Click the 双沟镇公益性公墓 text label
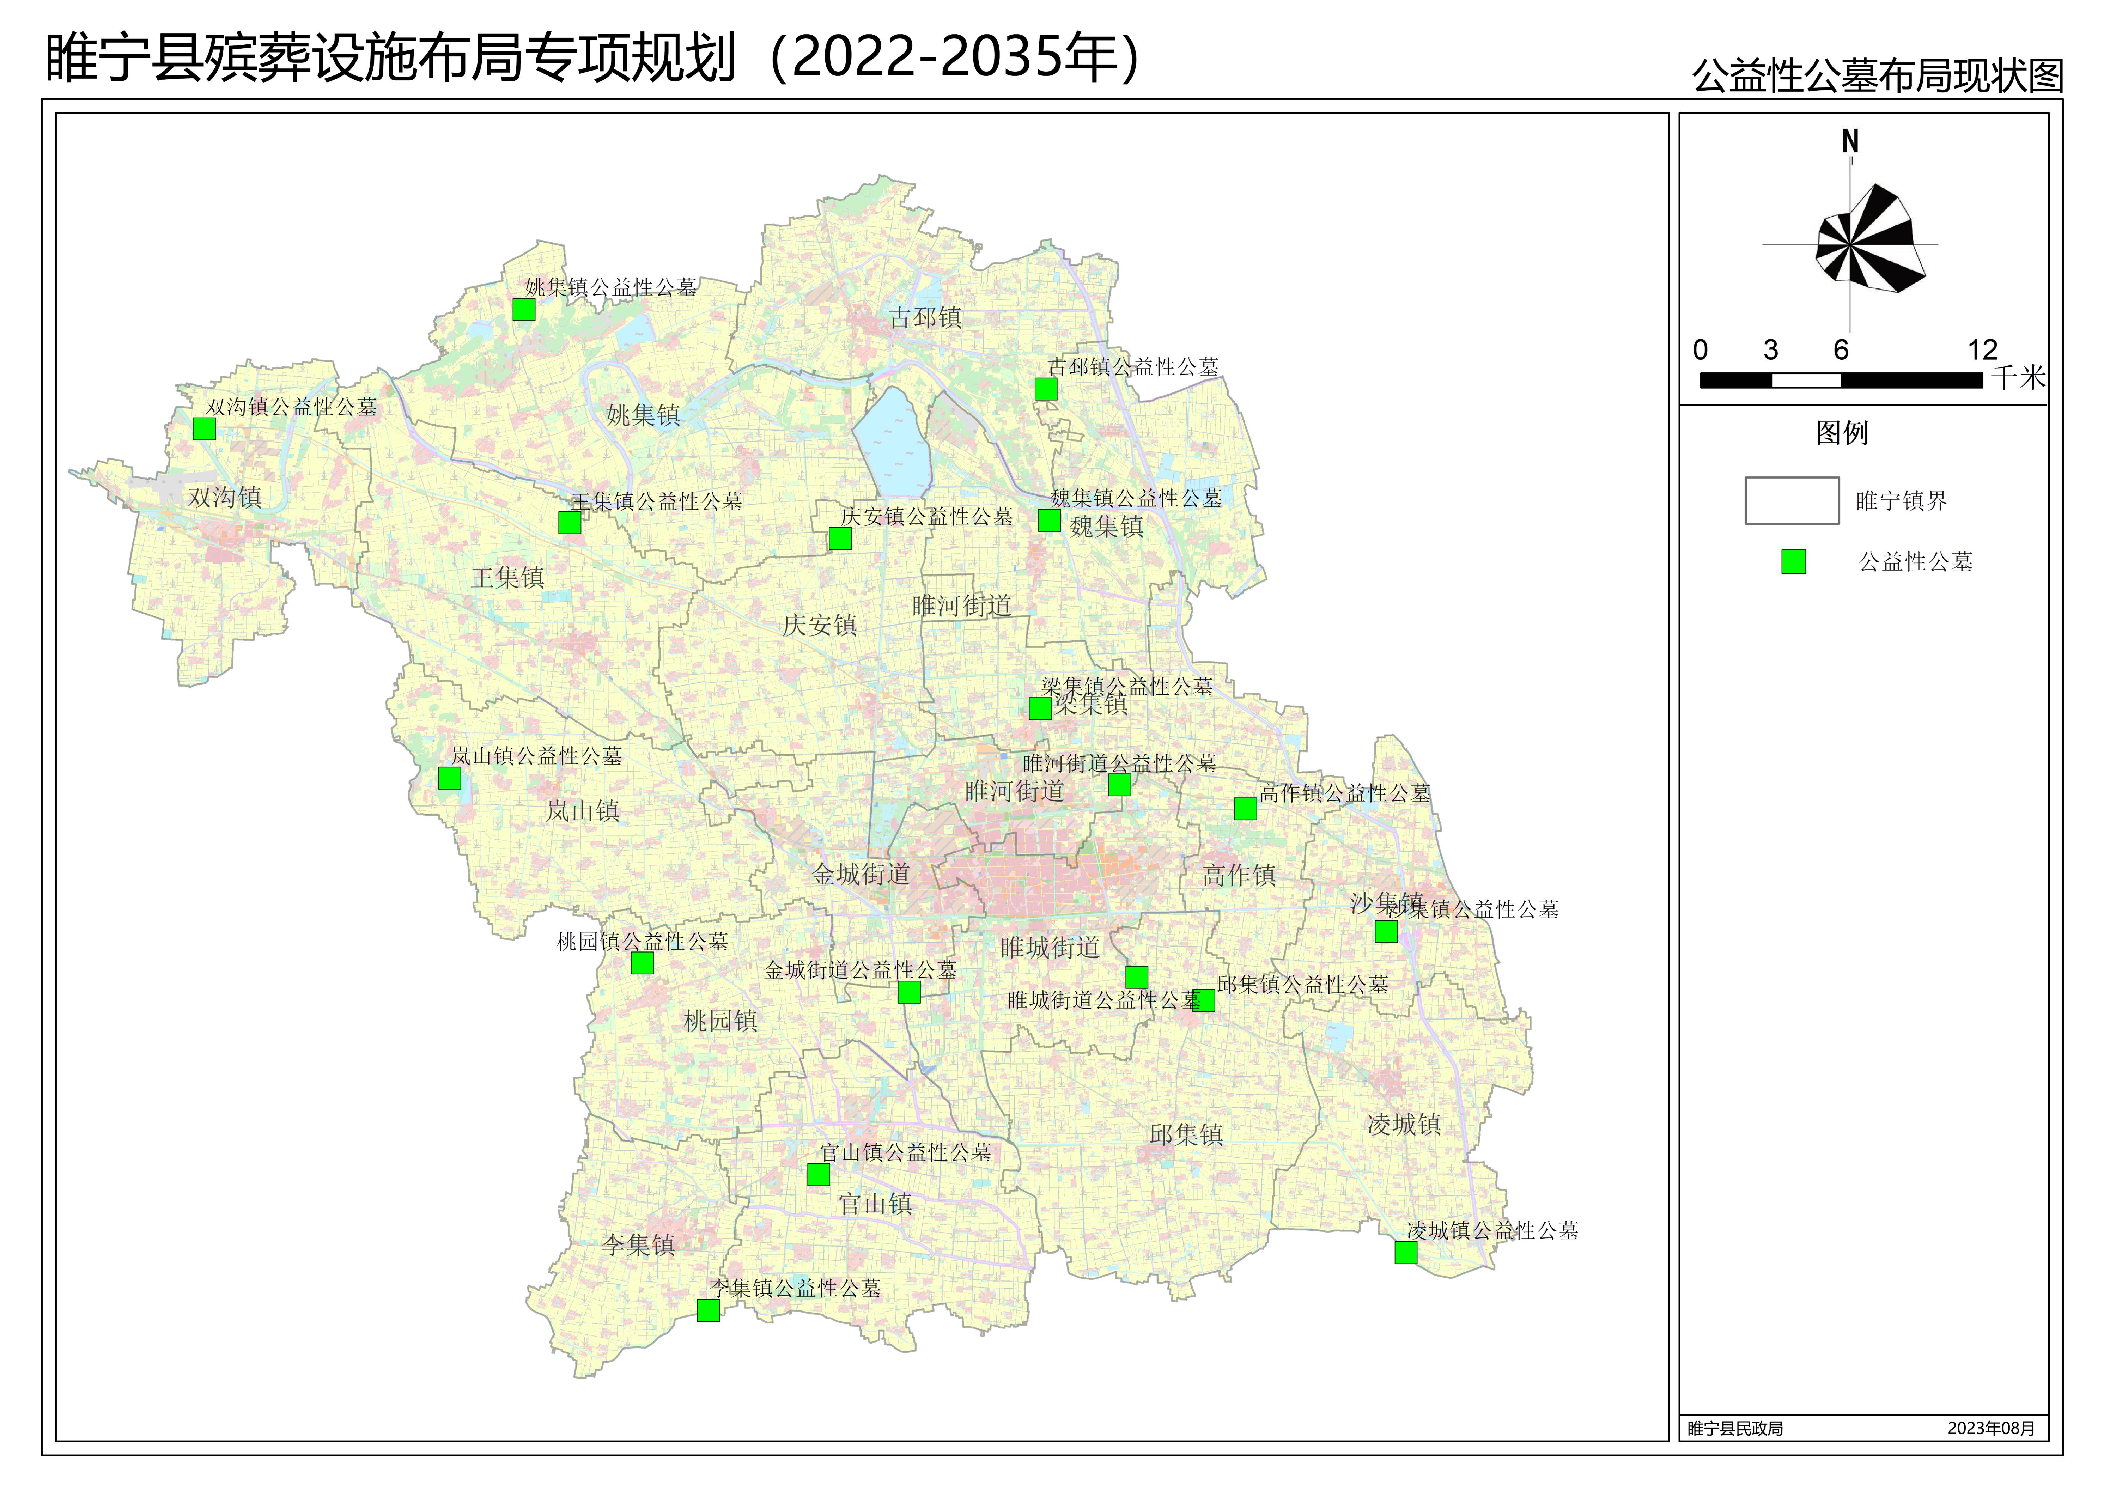 tap(291, 407)
